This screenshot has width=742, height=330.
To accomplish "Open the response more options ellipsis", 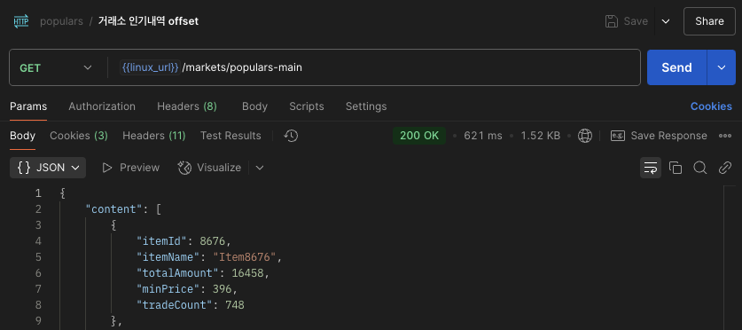I will coord(725,136).
